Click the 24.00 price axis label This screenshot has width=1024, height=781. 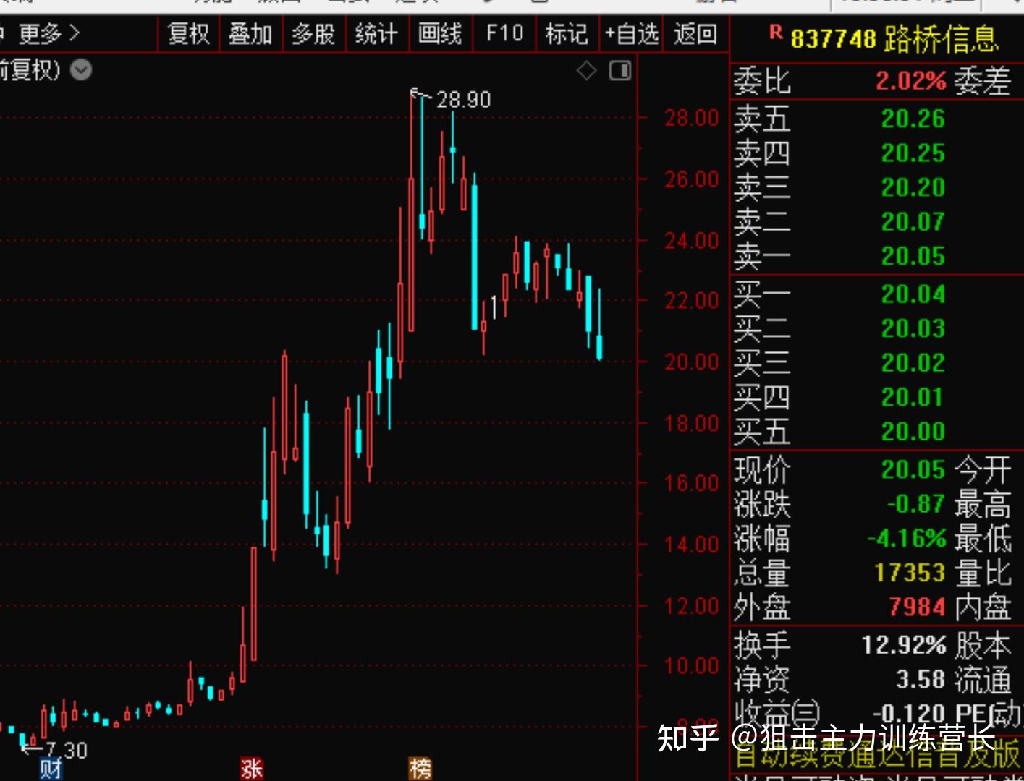[x=692, y=241]
